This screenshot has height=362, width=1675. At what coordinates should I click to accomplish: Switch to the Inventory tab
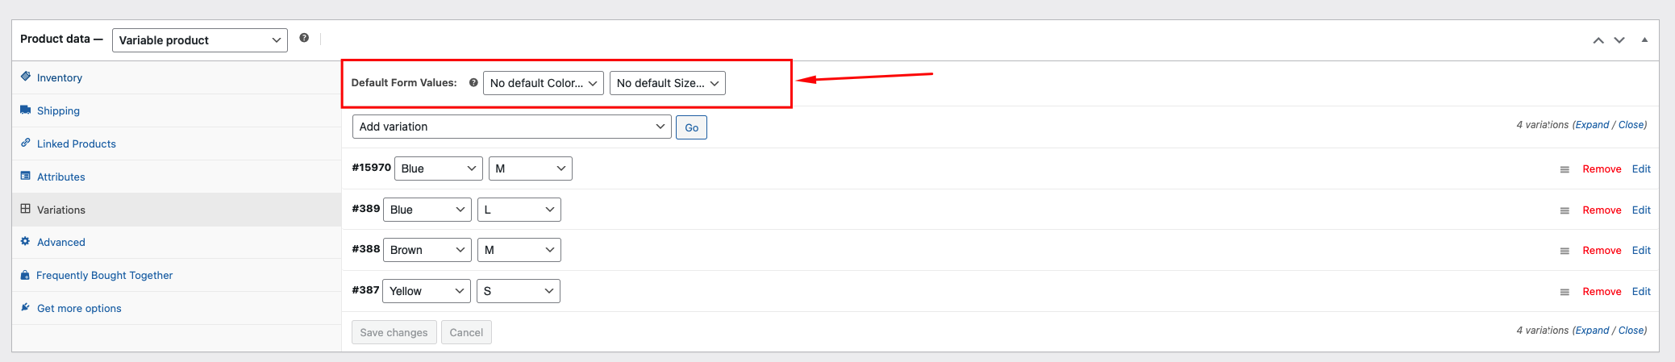60,77
